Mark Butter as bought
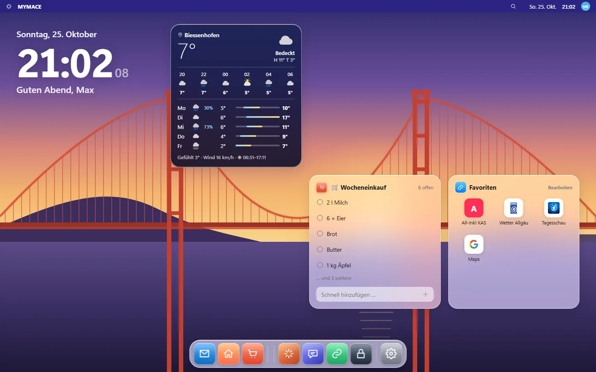The width and height of the screenshot is (596, 372). 320,249
